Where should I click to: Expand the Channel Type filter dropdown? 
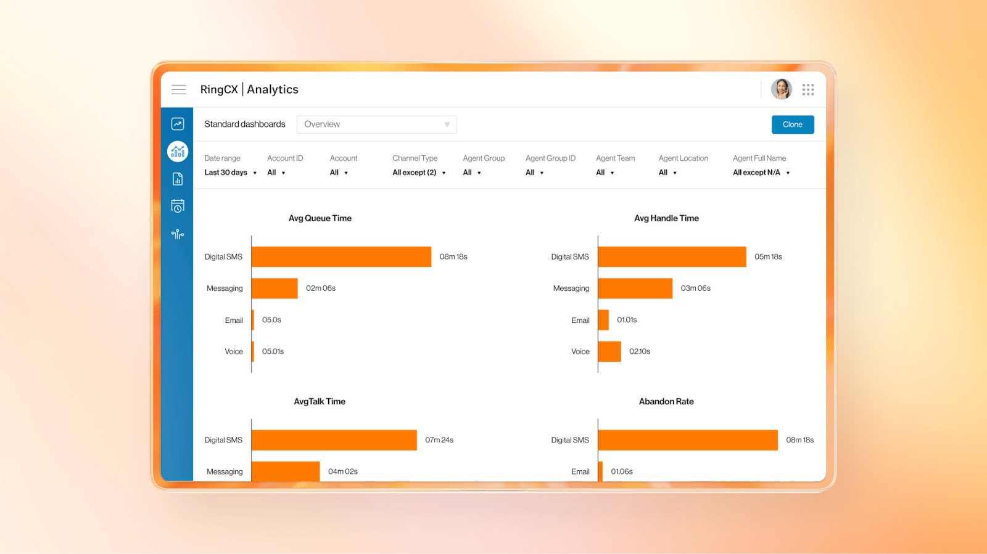tap(419, 173)
